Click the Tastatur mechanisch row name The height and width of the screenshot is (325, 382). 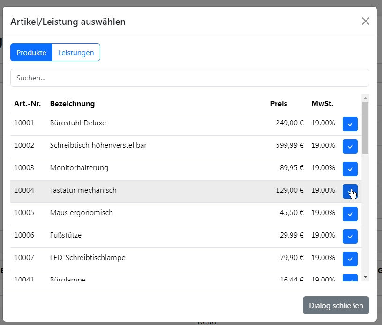pos(83,190)
